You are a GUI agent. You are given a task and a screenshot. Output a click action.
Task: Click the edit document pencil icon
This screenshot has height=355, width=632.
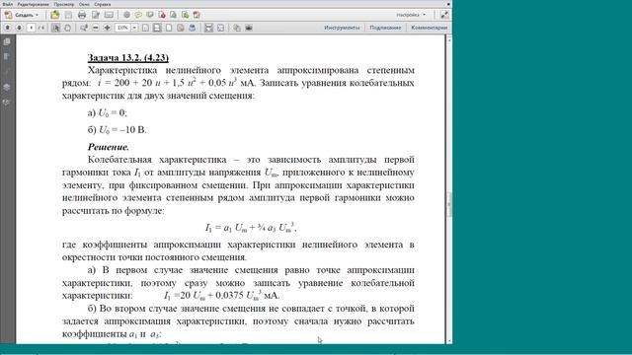click(x=96, y=15)
